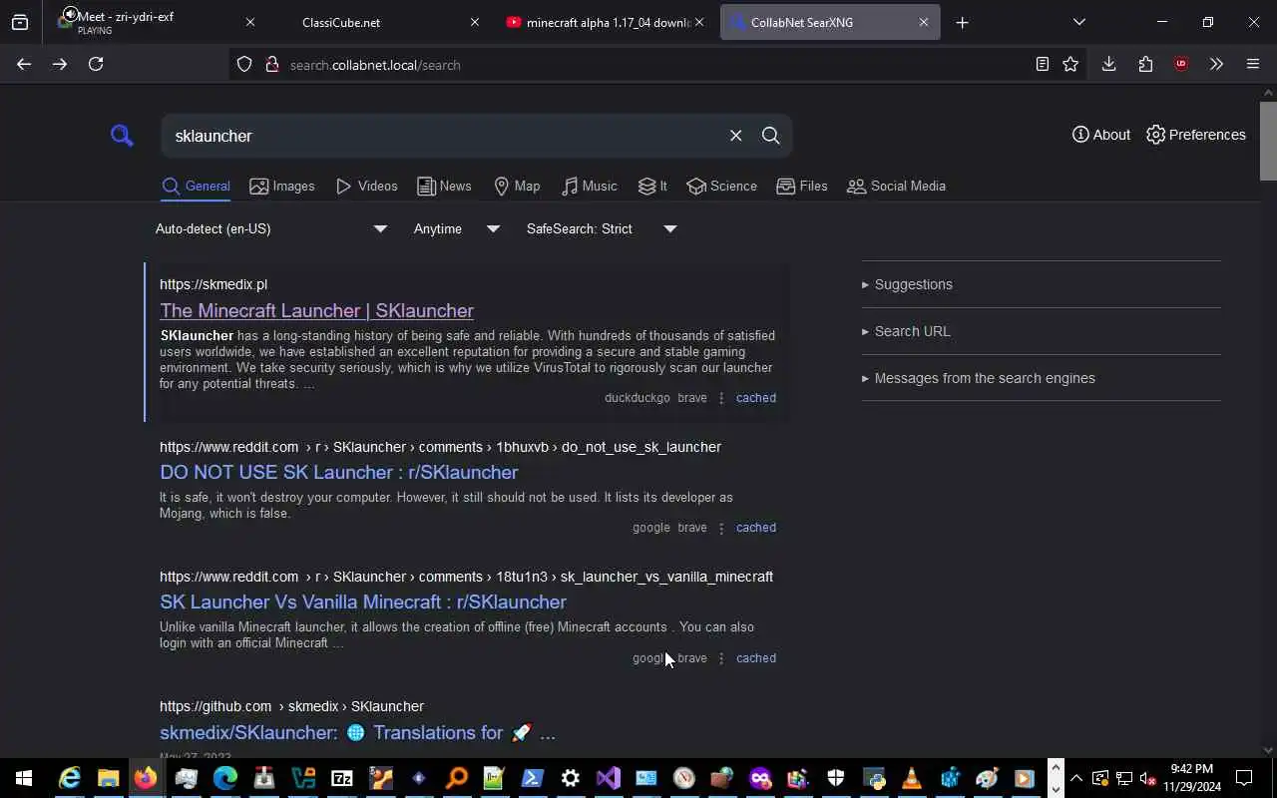Switch to the Science tab

pyautogui.click(x=722, y=187)
